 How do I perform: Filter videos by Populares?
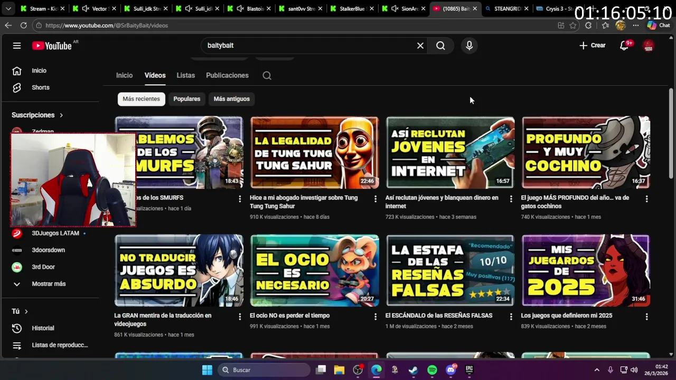point(187,99)
